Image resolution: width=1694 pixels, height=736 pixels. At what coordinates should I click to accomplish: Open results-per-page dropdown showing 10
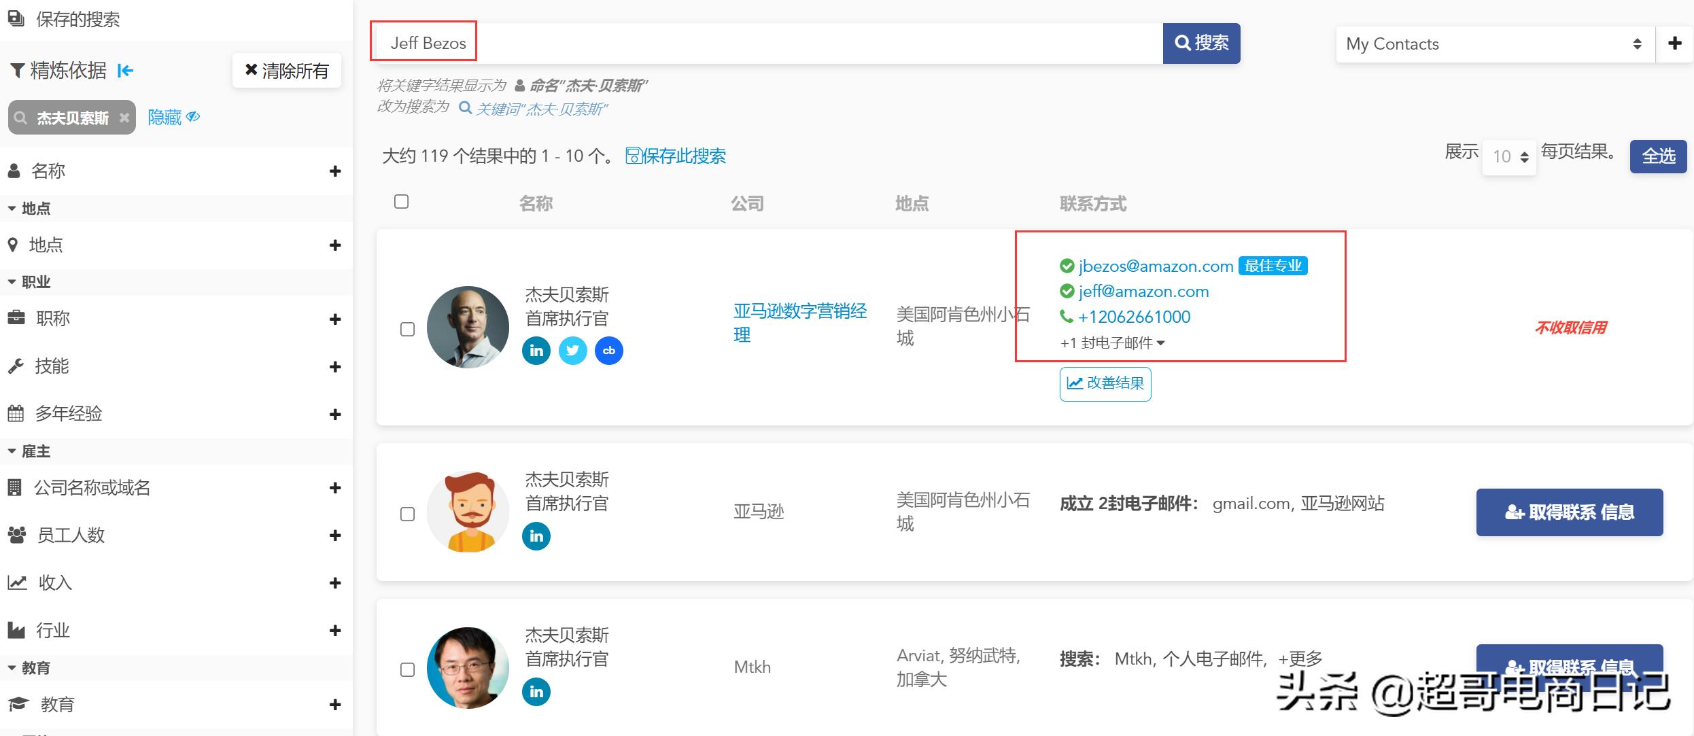[x=1509, y=157]
